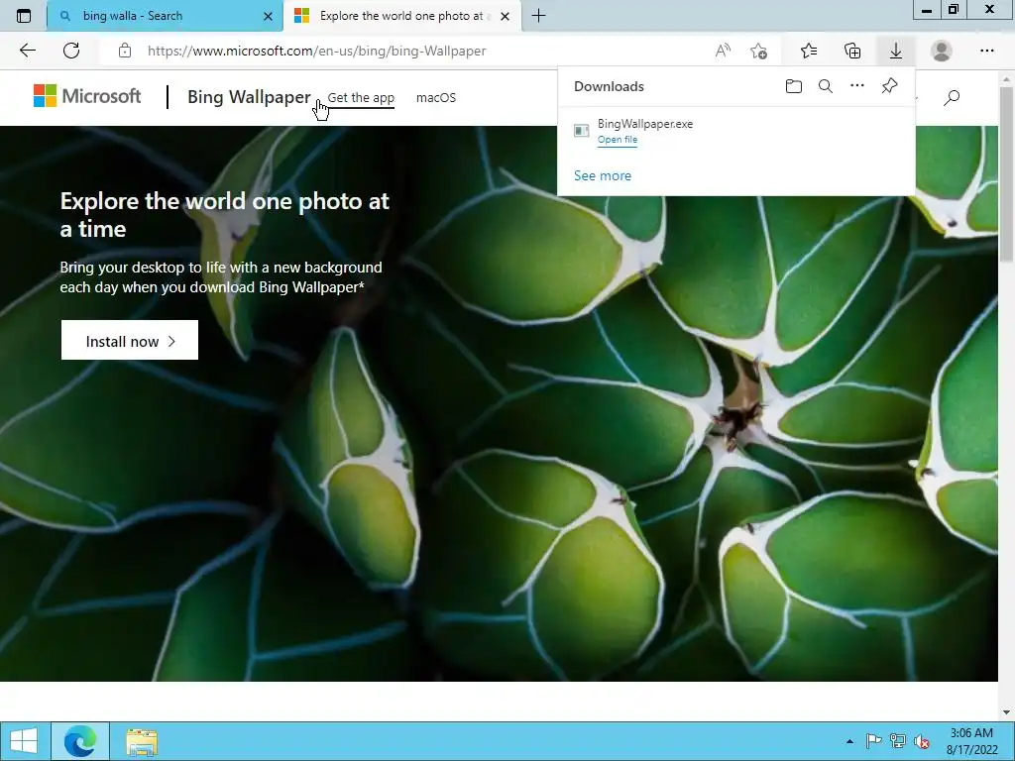The width and height of the screenshot is (1015, 761).
Task: Close the 'bing walla - Search' tab
Action: [x=268, y=16]
